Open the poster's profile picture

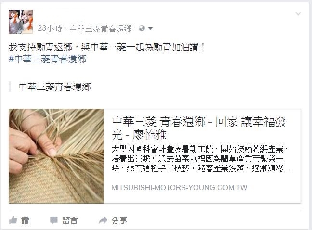tap(21, 22)
